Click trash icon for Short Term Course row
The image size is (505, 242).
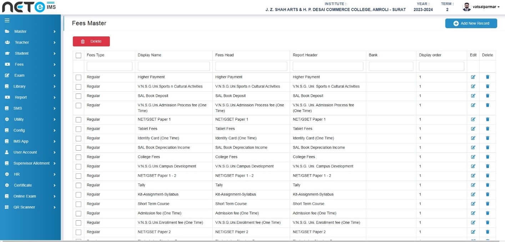point(488,204)
